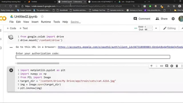
Task: Open the Runtime menu
Action: pyautogui.click(x=46, y=22)
